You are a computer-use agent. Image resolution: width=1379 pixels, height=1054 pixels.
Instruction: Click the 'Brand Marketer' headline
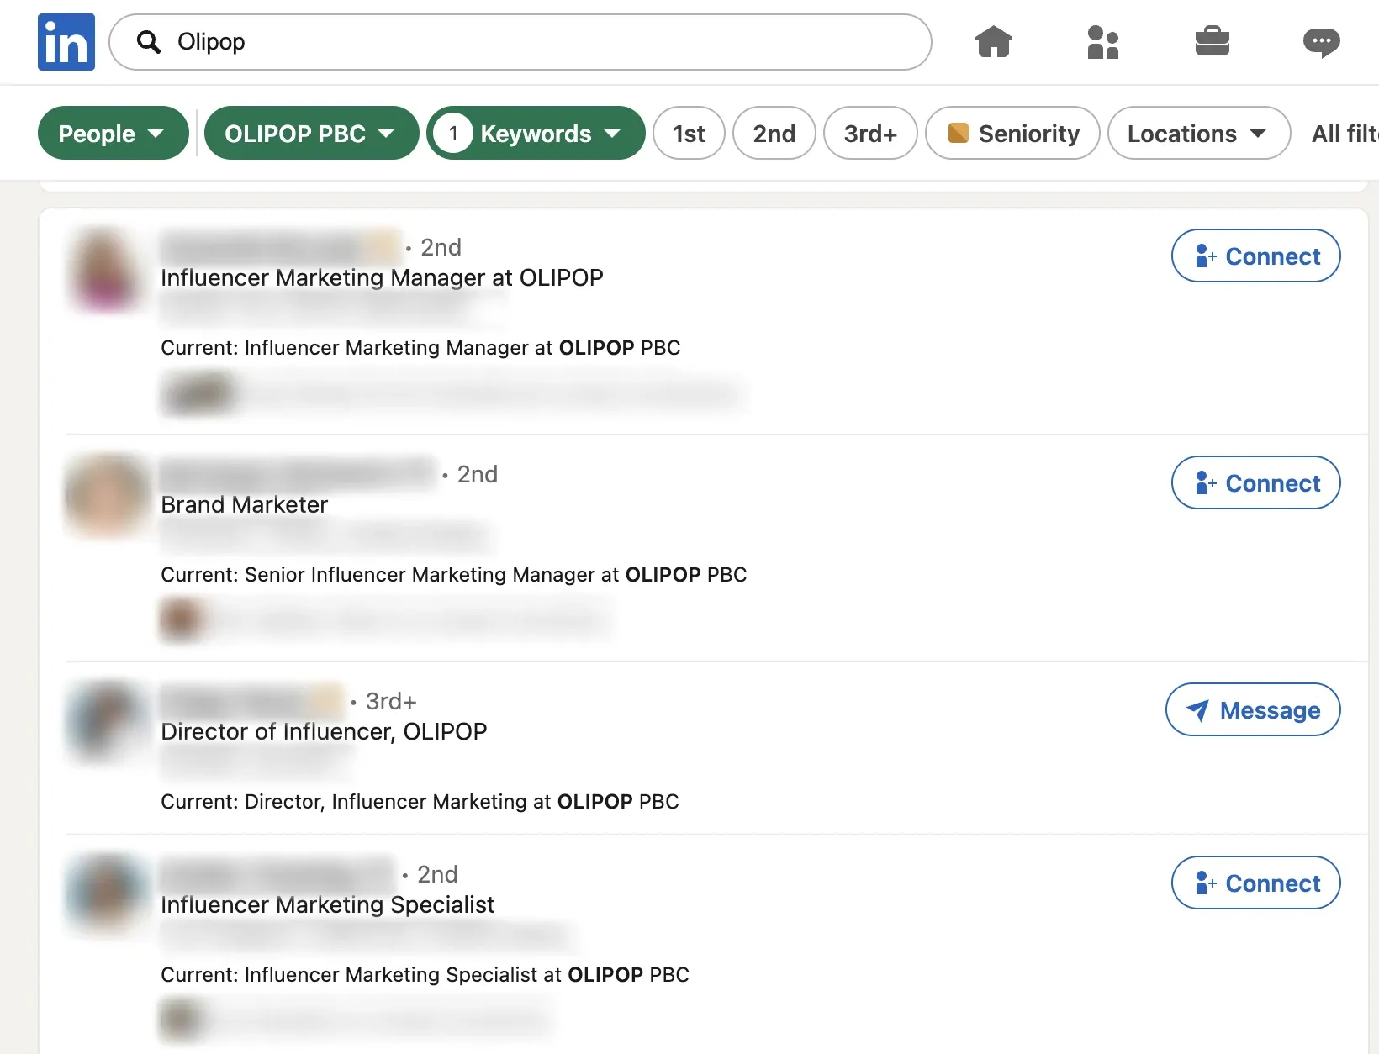pos(244,504)
